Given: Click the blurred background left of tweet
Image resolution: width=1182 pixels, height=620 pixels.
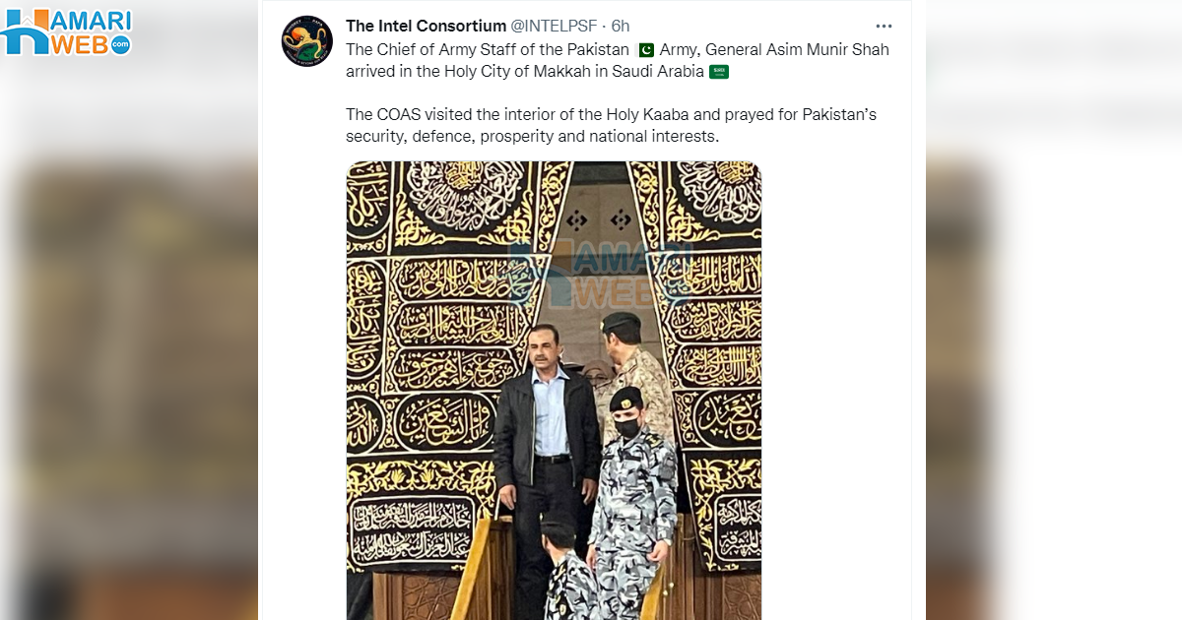Looking at the screenshot, I should pos(128,344).
